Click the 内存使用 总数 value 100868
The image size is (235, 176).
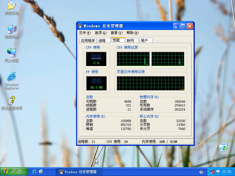(x=126, y=121)
